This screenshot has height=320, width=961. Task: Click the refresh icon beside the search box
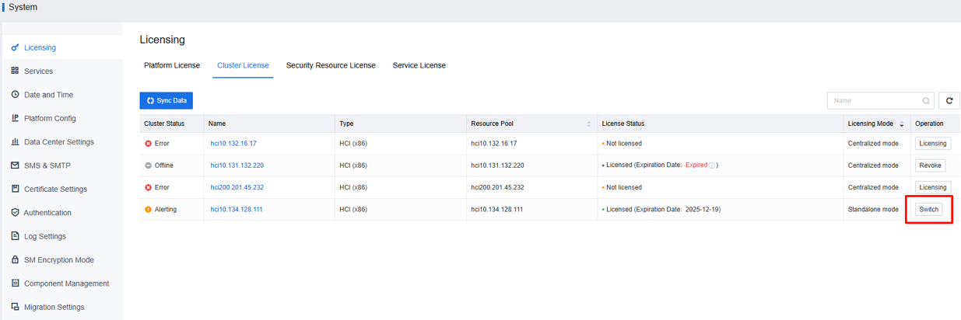pos(949,100)
